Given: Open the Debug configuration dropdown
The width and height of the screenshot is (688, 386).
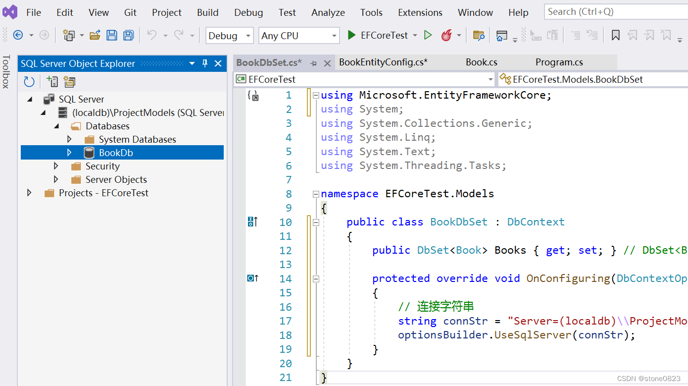Looking at the screenshot, I should click(x=230, y=36).
